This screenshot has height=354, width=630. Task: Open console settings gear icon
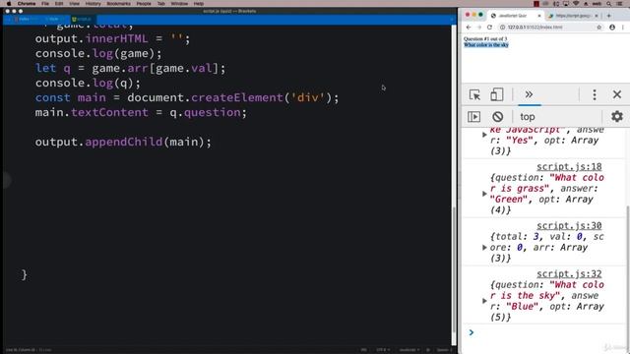617,116
